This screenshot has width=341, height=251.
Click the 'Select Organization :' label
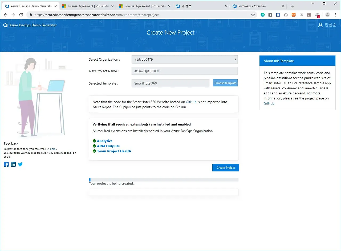coord(104,60)
